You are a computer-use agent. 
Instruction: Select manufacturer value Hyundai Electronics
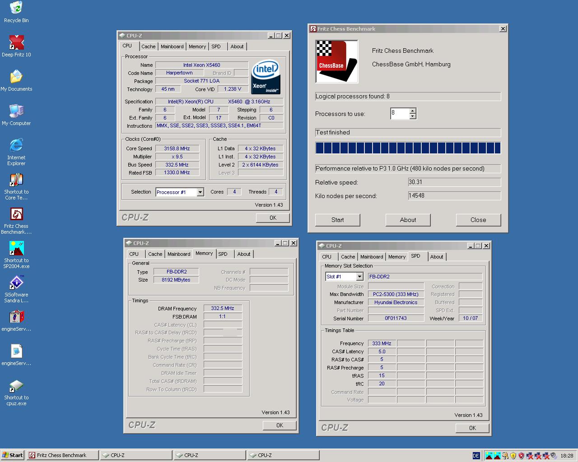pyautogui.click(x=396, y=302)
